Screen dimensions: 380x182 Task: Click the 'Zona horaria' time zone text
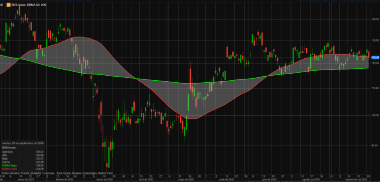point(84,173)
